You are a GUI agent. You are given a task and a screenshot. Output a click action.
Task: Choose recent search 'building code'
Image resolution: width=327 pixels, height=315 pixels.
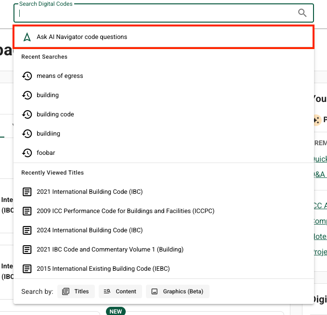click(164, 114)
